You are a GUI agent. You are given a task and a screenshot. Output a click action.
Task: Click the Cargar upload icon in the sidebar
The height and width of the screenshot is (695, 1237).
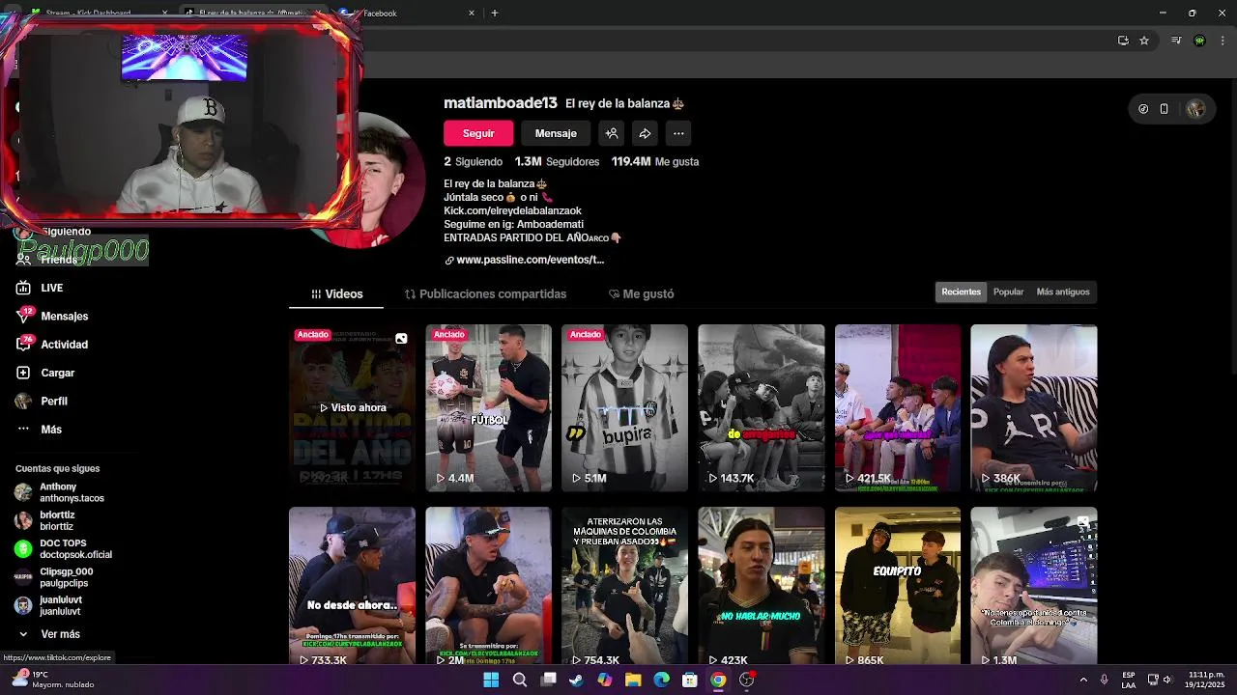(23, 373)
